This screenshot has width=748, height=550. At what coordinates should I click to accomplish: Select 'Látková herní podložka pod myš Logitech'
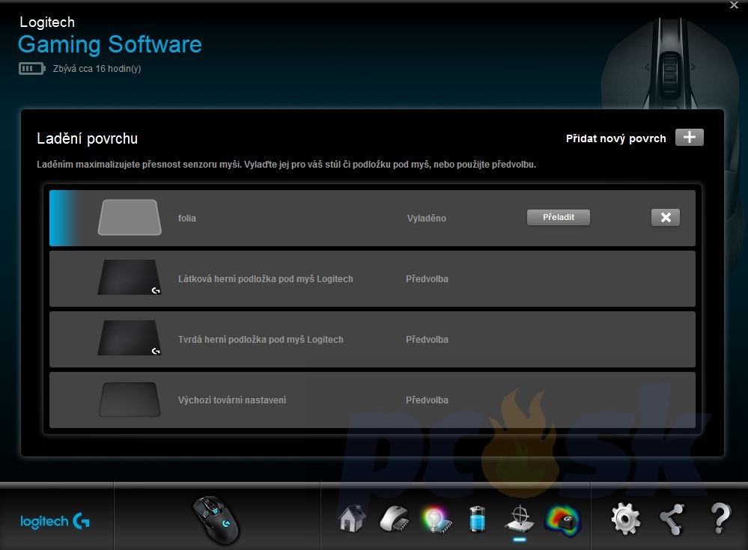click(372, 279)
